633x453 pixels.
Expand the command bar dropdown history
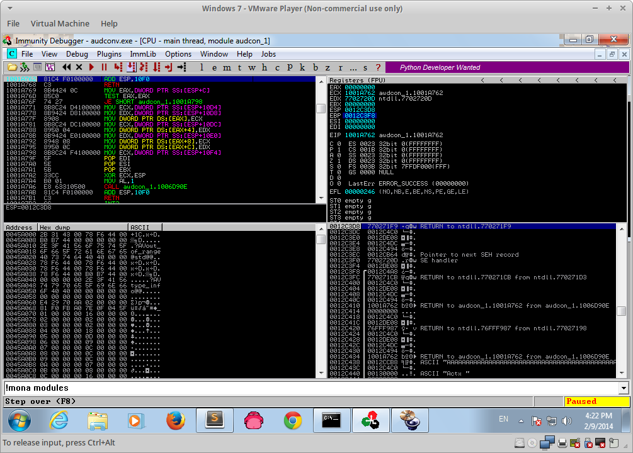pos(623,388)
